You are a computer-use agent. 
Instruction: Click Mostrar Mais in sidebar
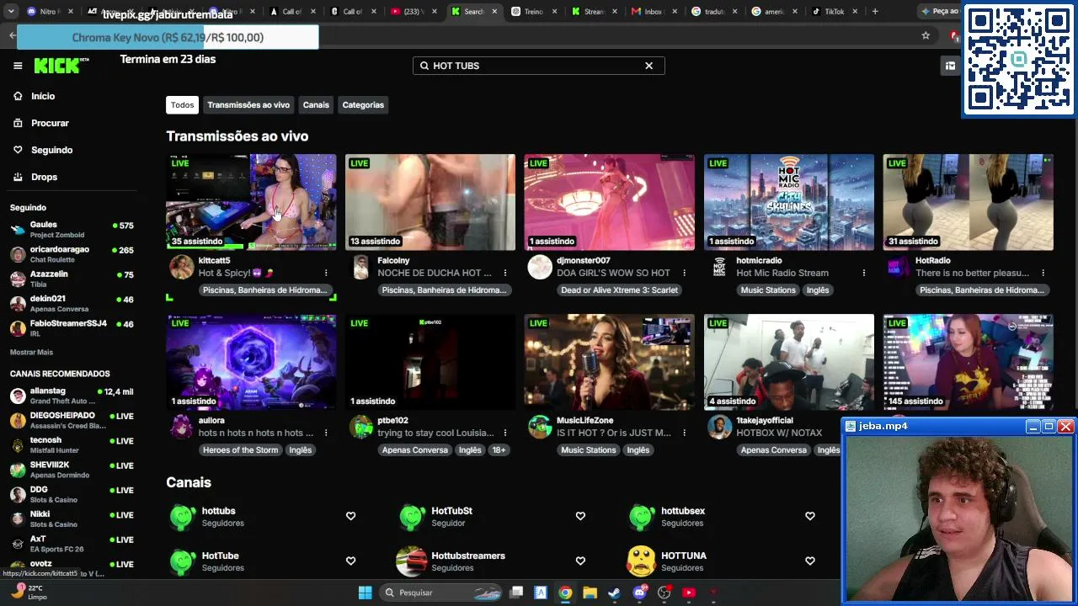[31, 352]
